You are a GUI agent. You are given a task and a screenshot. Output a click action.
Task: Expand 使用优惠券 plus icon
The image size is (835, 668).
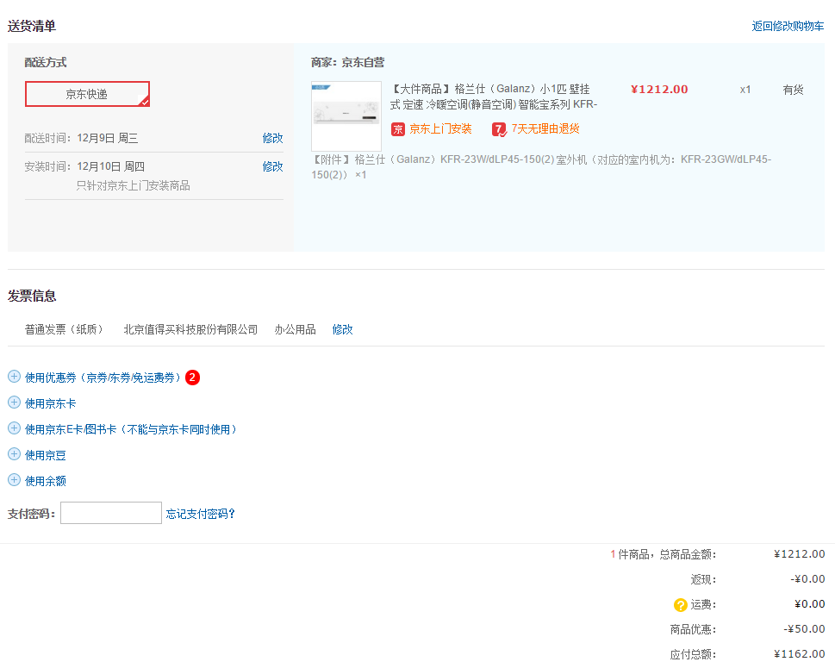point(15,377)
